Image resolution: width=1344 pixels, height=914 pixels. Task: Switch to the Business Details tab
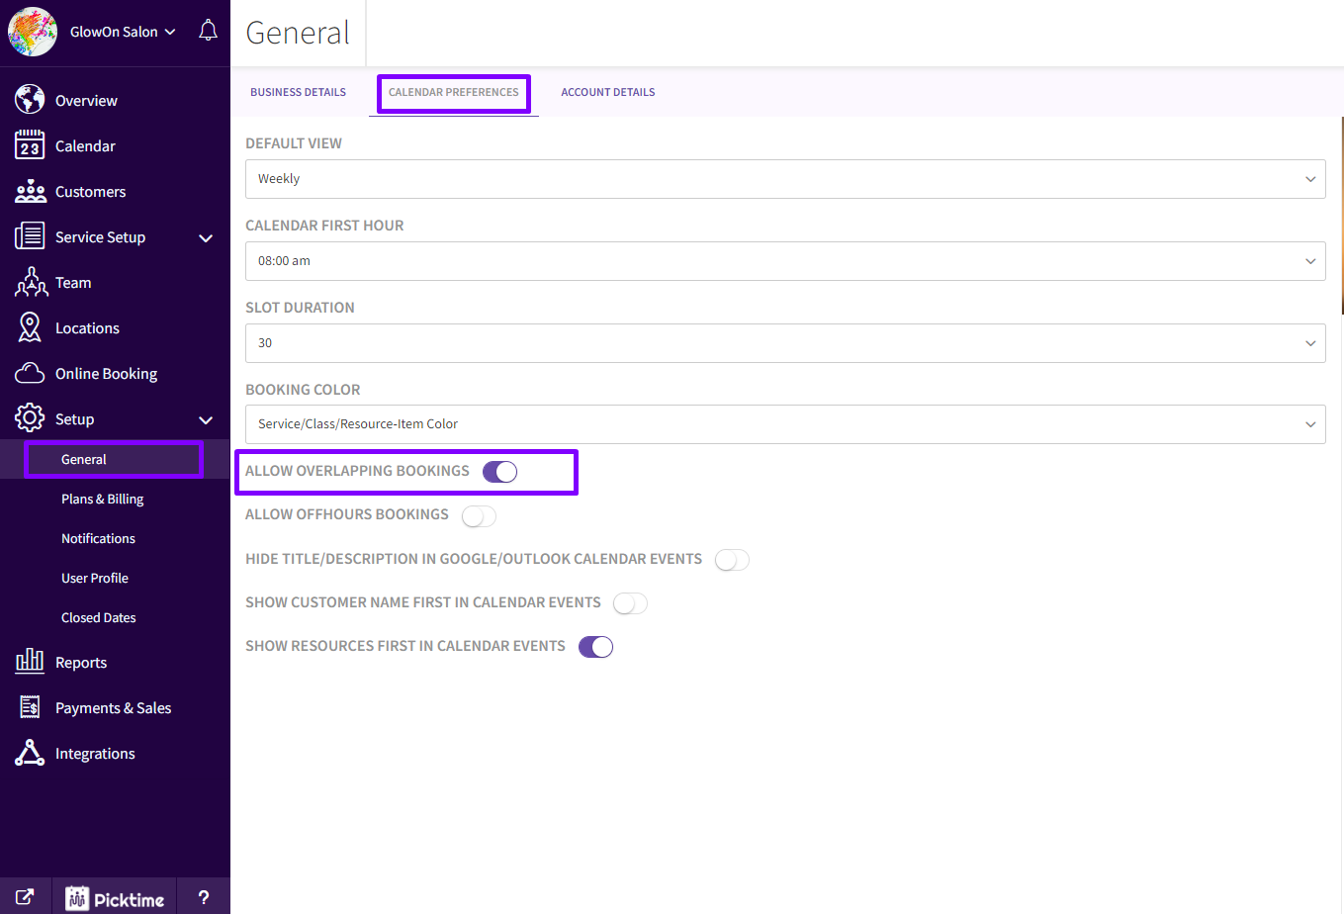298,92
